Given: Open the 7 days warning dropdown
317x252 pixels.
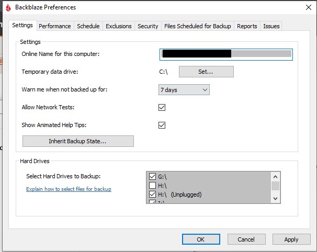Looking at the screenshot, I should click(184, 90).
